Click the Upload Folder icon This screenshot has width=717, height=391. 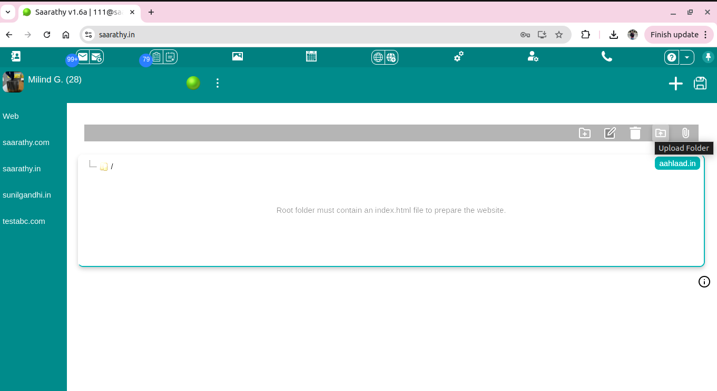pyautogui.click(x=660, y=133)
